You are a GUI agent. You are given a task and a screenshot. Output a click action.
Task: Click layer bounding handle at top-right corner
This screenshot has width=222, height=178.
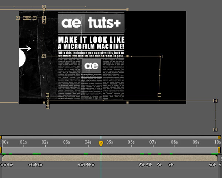pos(127,10)
